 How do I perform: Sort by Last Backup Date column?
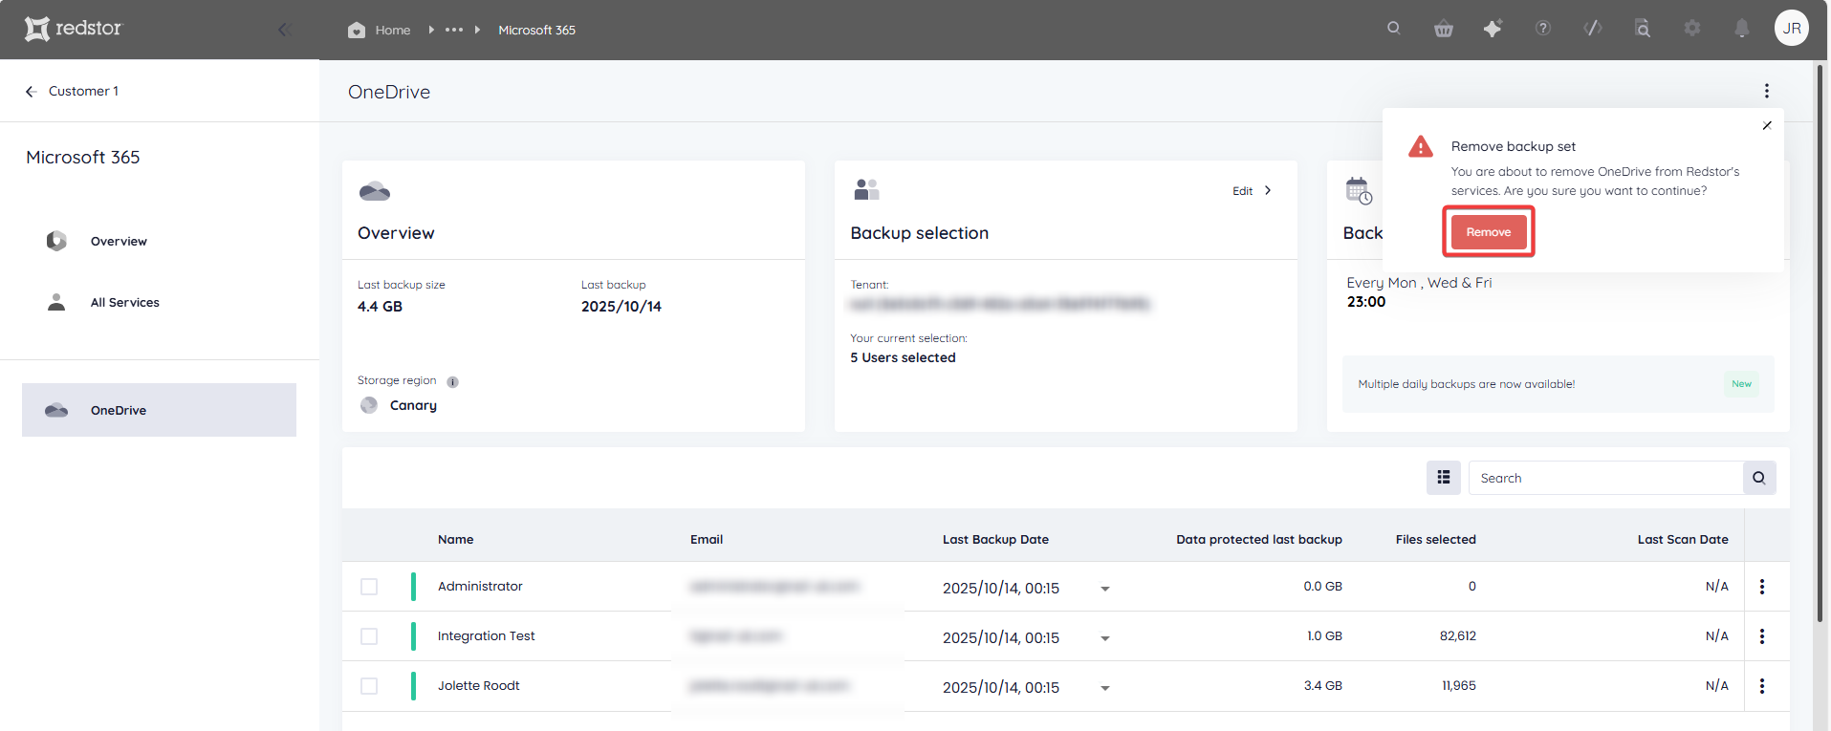click(995, 539)
